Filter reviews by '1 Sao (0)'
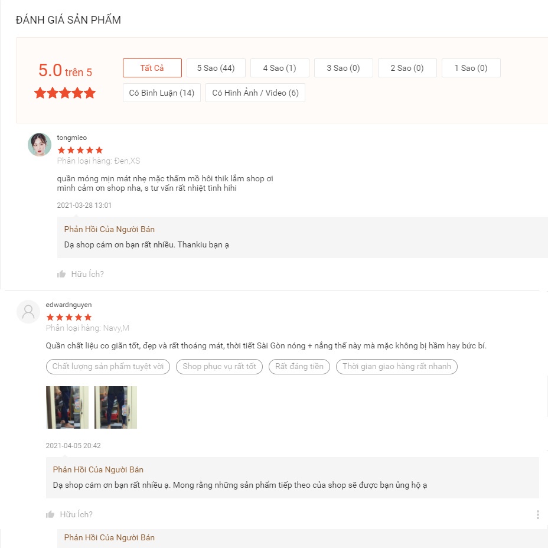This screenshot has width=548, height=548. tap(471, 68)
